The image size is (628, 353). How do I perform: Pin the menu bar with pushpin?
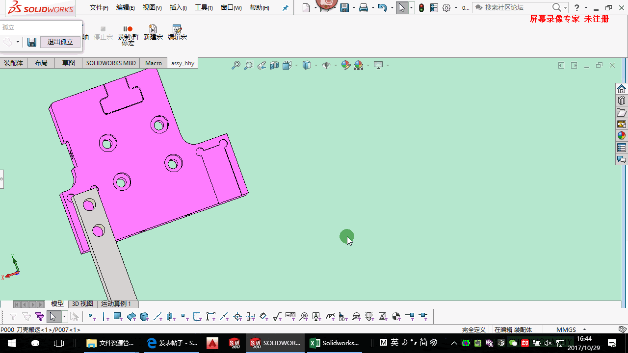tap(286, 8)
